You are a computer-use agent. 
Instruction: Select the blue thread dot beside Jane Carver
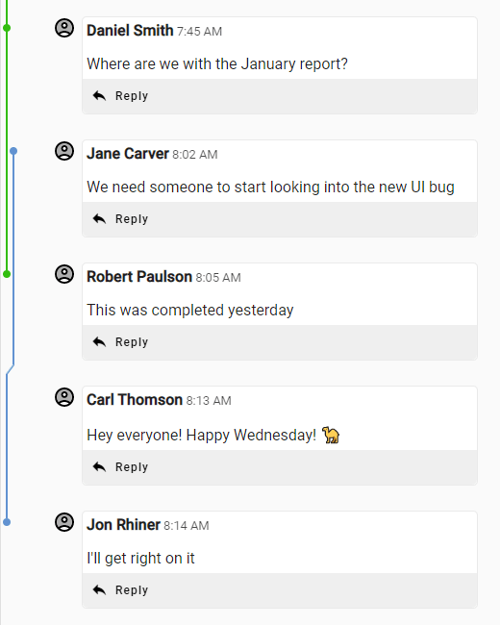[x=13, y=151]
